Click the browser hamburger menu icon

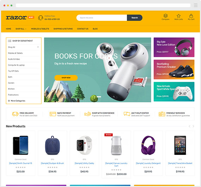point(196,5)
